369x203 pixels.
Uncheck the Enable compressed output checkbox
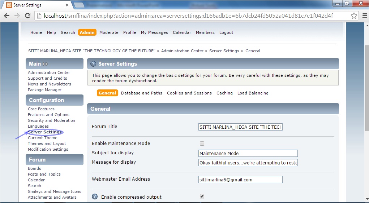202,197
